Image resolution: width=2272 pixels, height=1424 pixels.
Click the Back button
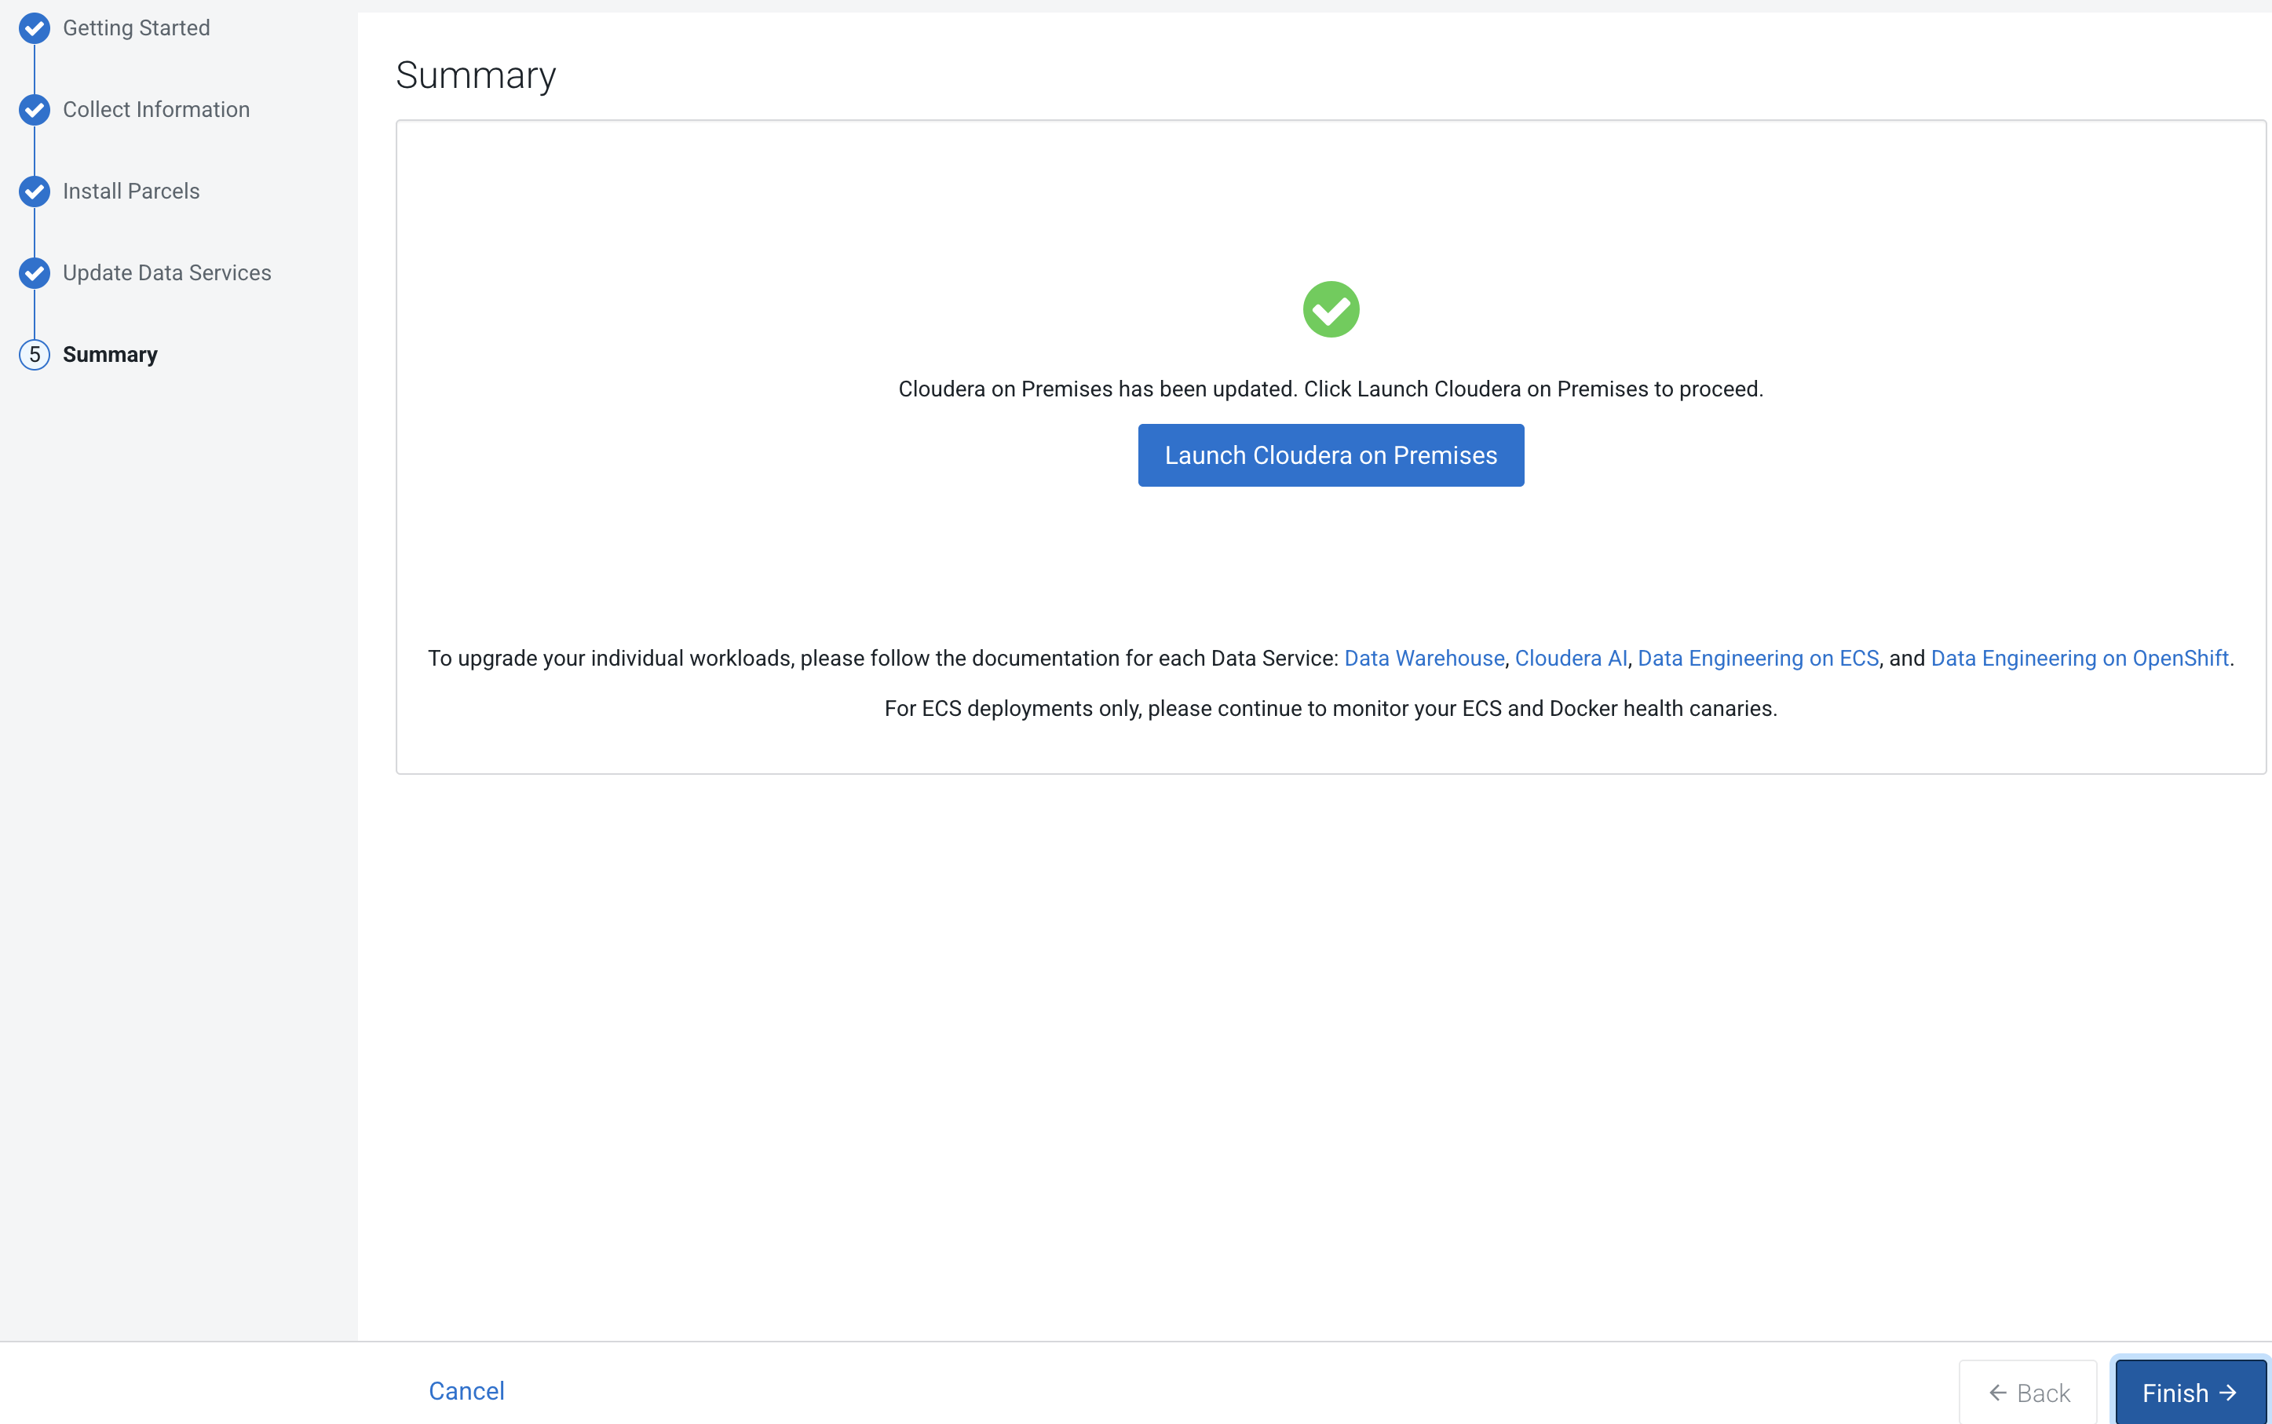[x=2028, y=1393]
